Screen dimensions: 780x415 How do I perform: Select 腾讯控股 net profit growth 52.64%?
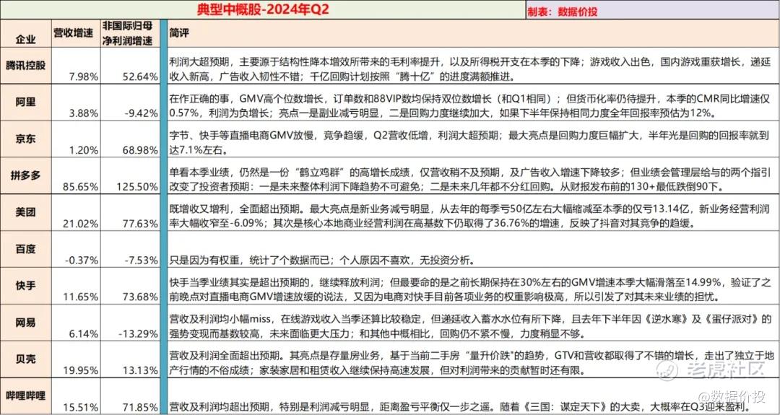tap(139, 76)
